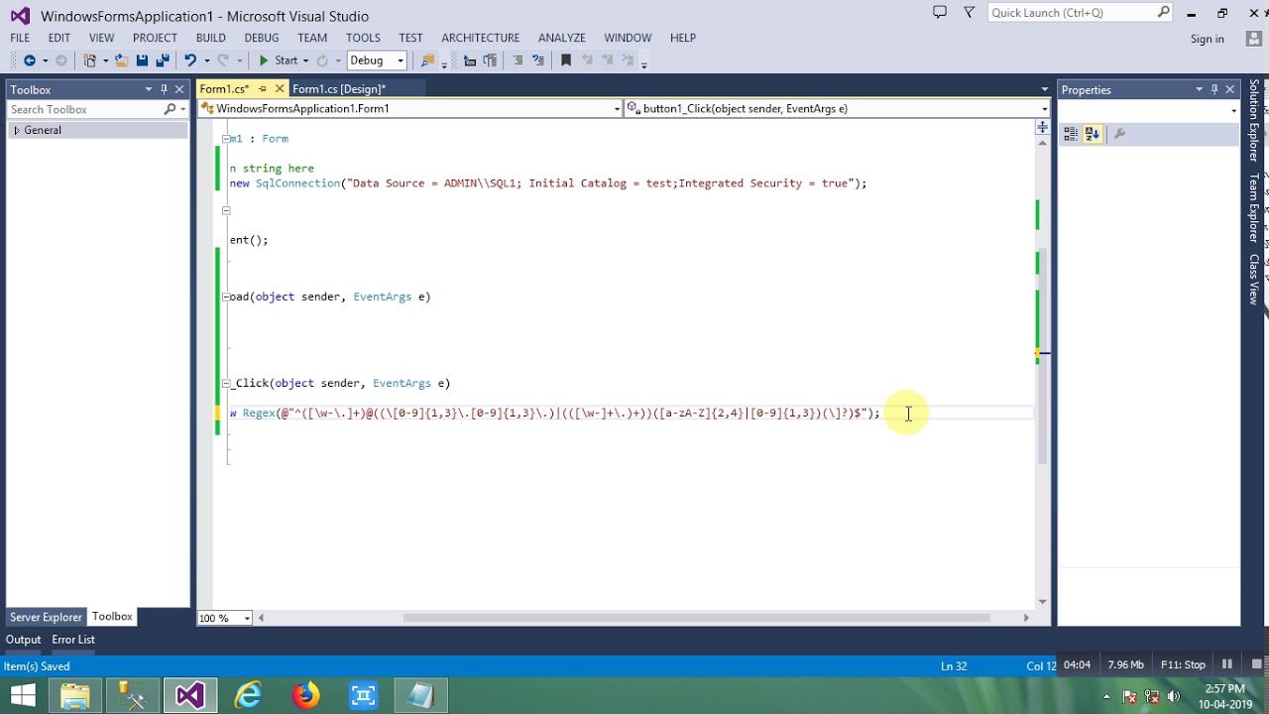This screenshot has height=714, width=1269.
Task: Switch to the Server Explorer tab
Action: pos(46,617)
